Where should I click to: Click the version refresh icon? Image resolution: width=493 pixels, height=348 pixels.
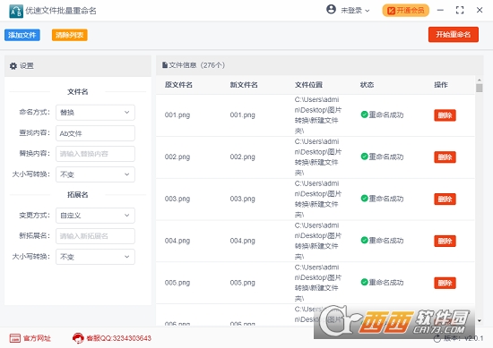(x=437, y=338)
